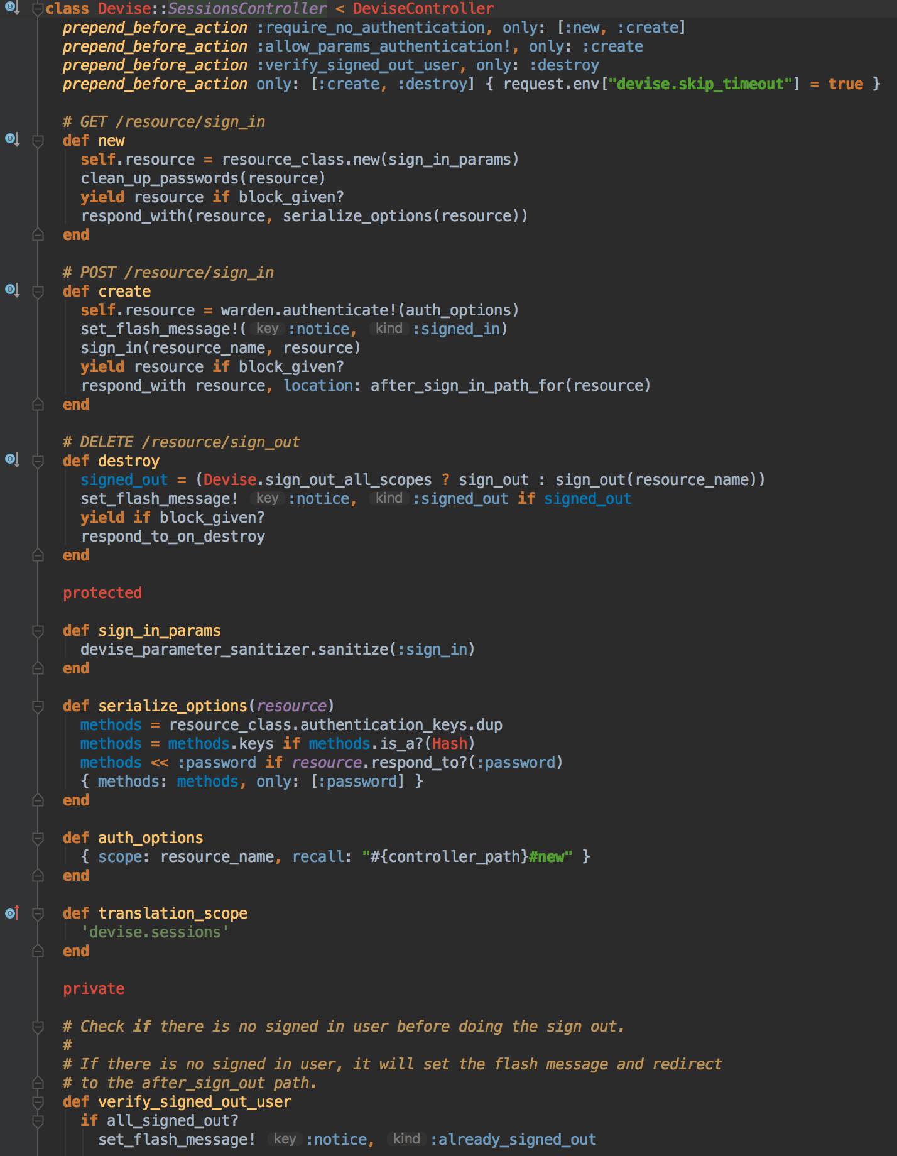Collapse the def serialize_options fold marker
Viewport: 897px width, 1156px height.
coord(38,706)
